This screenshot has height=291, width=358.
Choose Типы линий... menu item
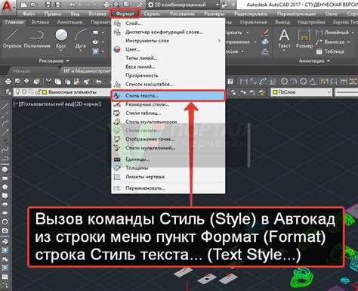point(168,58)
